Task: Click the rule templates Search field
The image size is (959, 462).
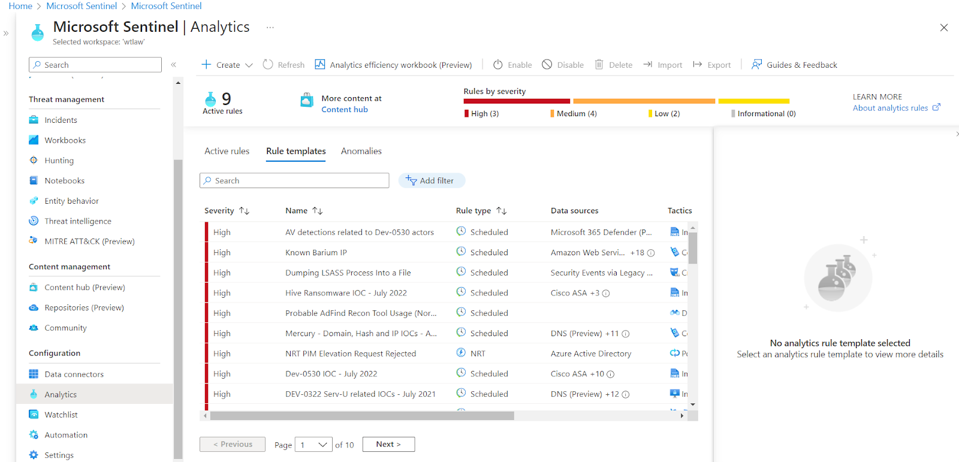Action: (294, 180)
